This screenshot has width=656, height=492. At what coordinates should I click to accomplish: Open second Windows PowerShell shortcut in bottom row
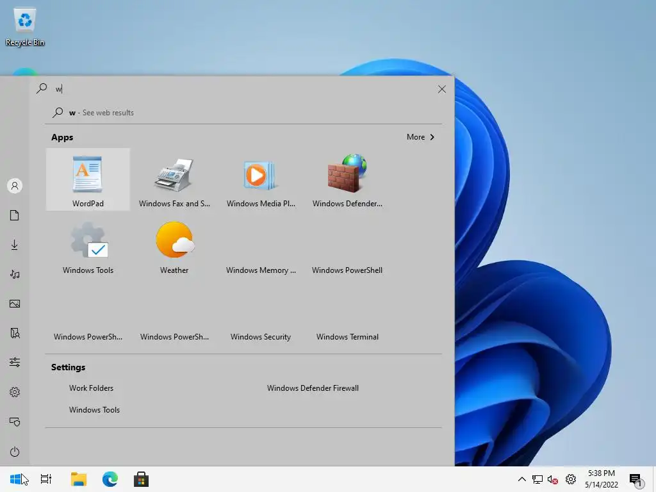coord(174,313)
